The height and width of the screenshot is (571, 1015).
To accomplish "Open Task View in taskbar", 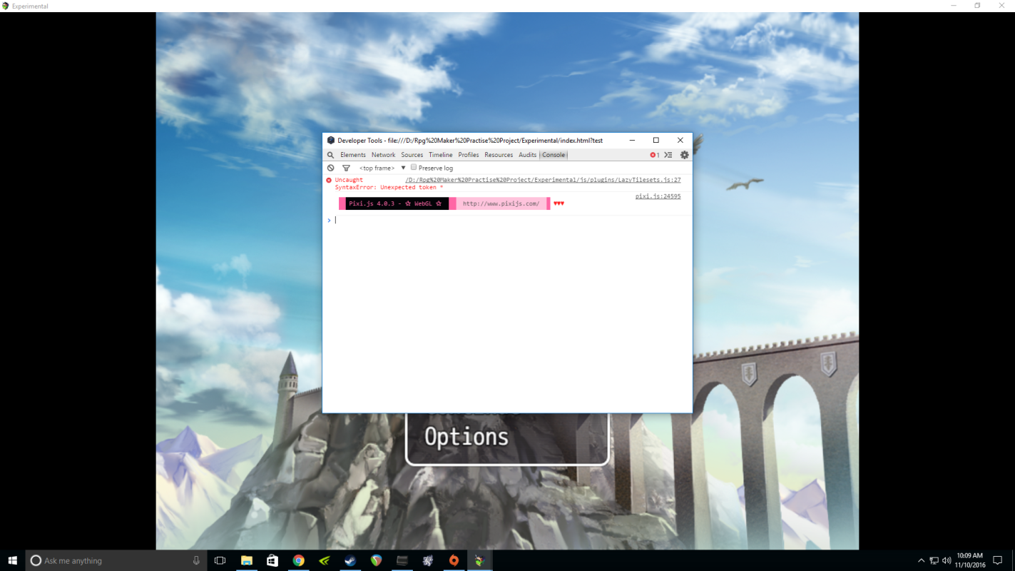I will coord(220,560).
